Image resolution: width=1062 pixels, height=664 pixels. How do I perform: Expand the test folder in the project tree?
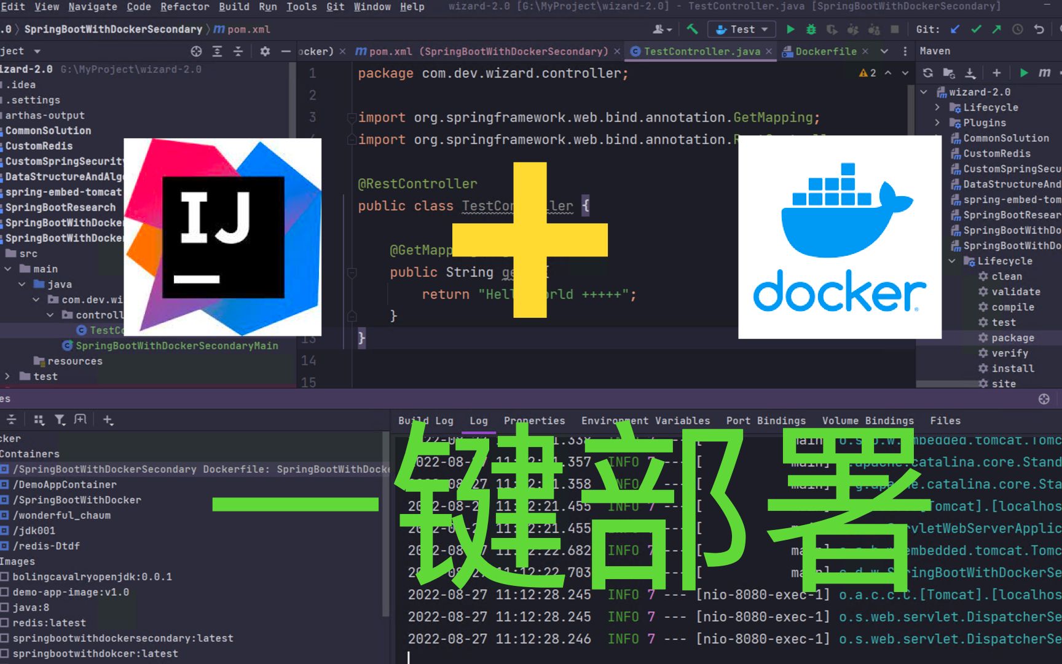click(7, 376)
